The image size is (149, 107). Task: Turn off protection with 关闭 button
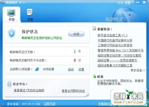coord(76,34)
